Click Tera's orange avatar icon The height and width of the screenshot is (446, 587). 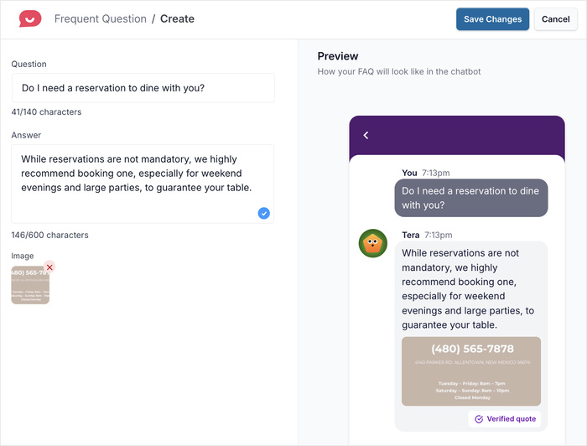(372, 244)
